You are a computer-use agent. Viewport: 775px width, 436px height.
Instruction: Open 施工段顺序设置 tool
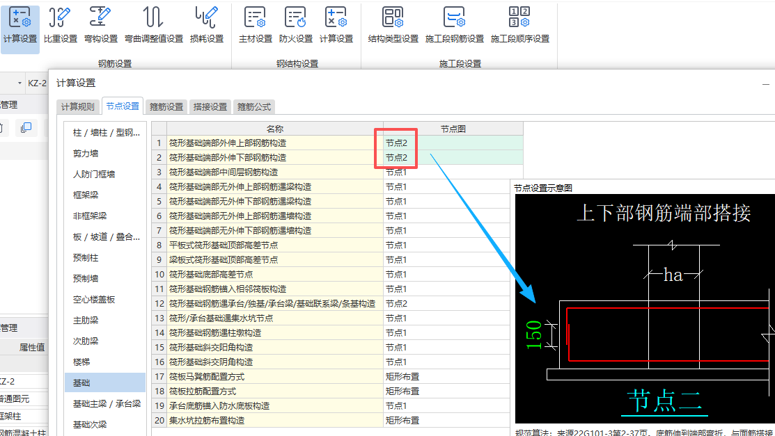click(520, 26)
